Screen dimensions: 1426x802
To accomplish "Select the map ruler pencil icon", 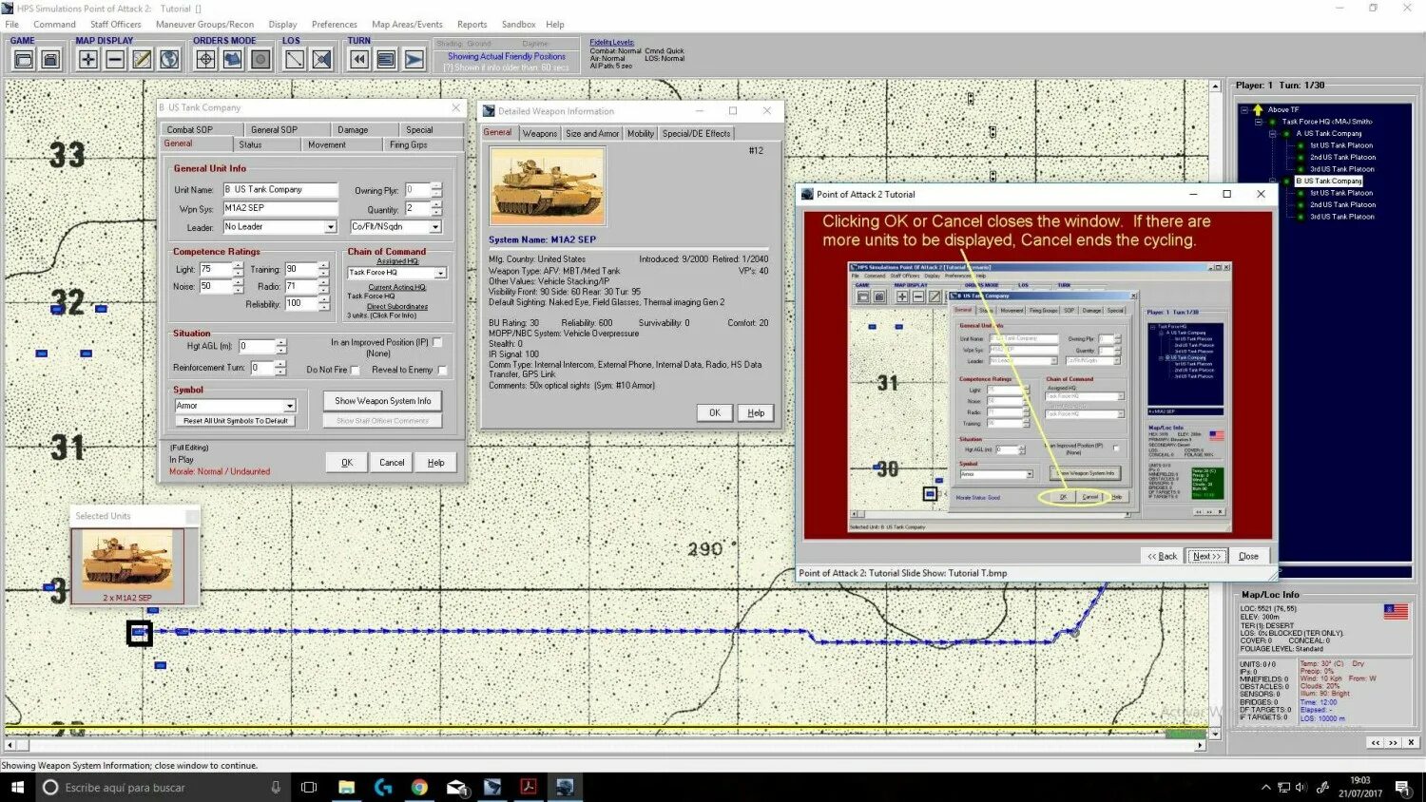I will [142, 60].
